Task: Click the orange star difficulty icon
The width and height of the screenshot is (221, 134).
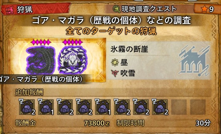Action: [204, 9]
